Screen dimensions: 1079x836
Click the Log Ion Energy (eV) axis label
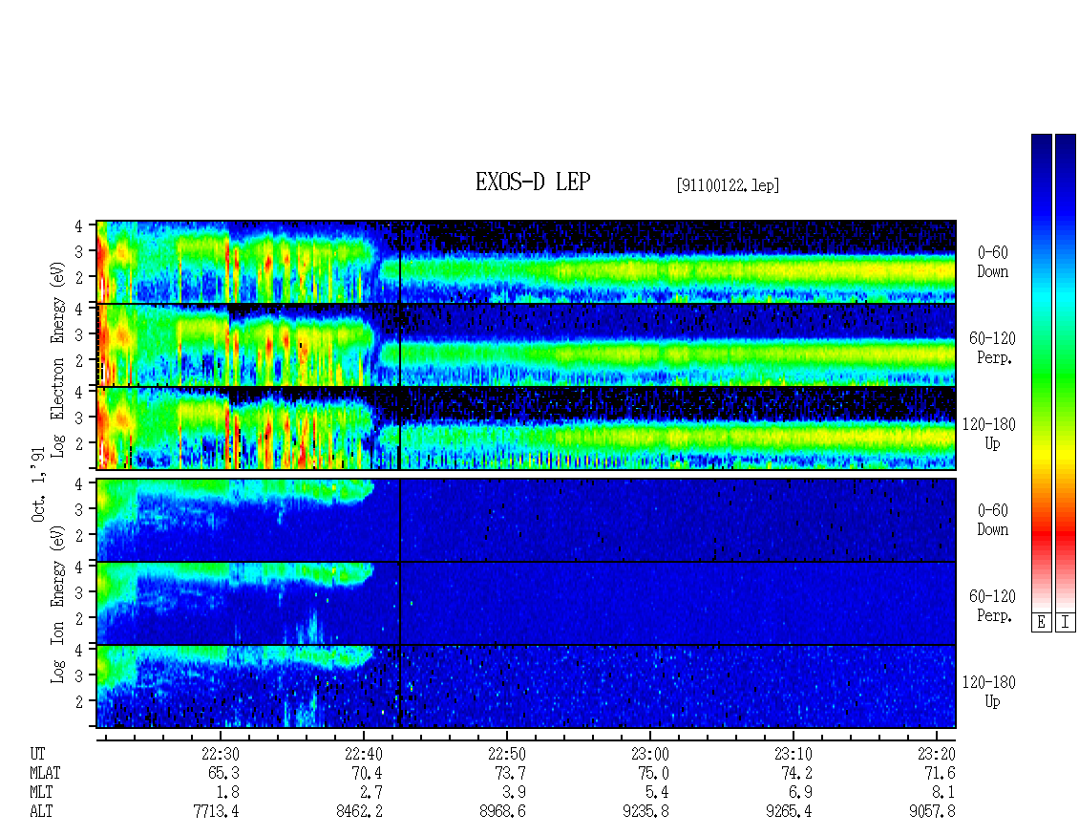[58, 605]
